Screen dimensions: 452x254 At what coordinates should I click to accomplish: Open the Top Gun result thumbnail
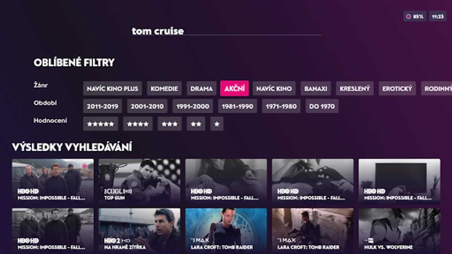(139, 181)
